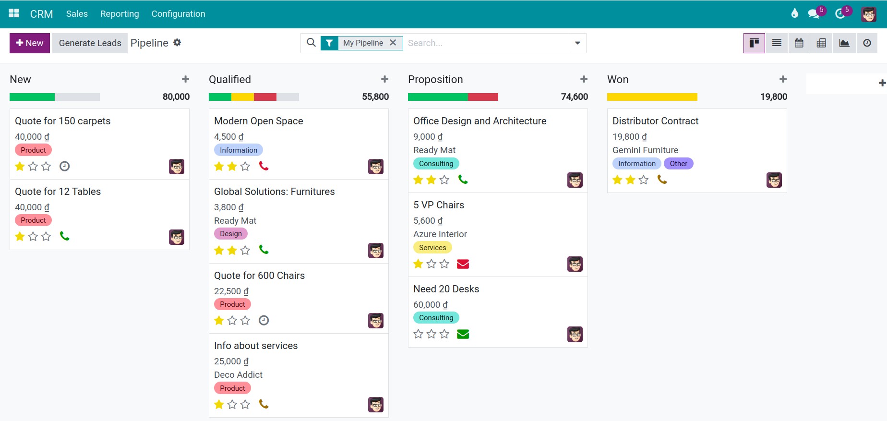
Task: Click red segment of Proposition progress bar
Action: 483,97
